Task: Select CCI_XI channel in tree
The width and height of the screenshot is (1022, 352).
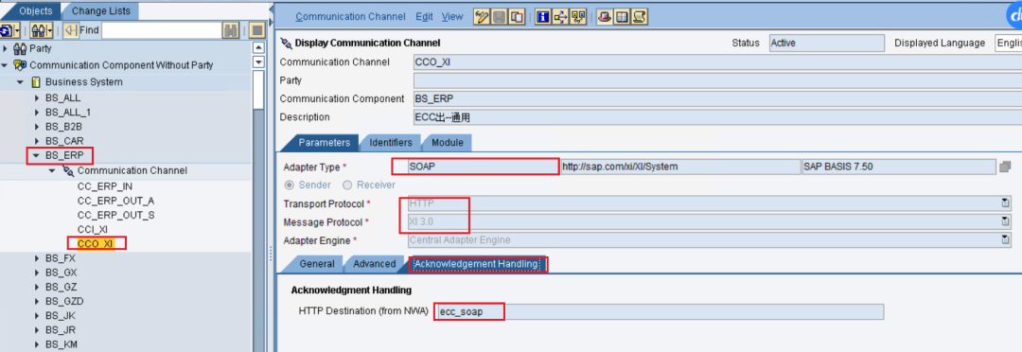Action: tap(93, 229)
